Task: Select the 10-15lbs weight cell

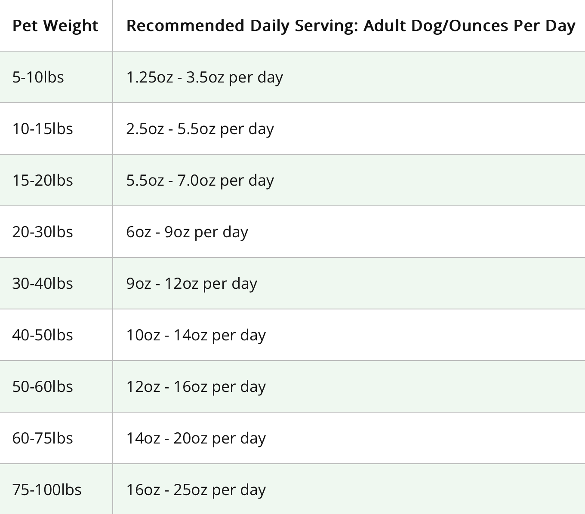Action: (43, 129)
